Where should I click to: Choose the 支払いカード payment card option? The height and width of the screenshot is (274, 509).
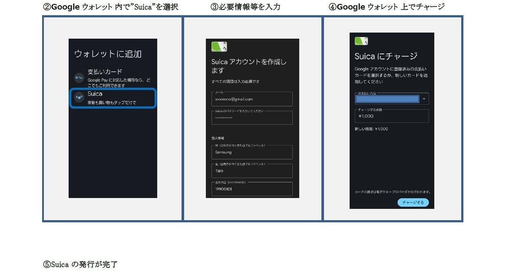pyautogui.click(x=113, y=78)
